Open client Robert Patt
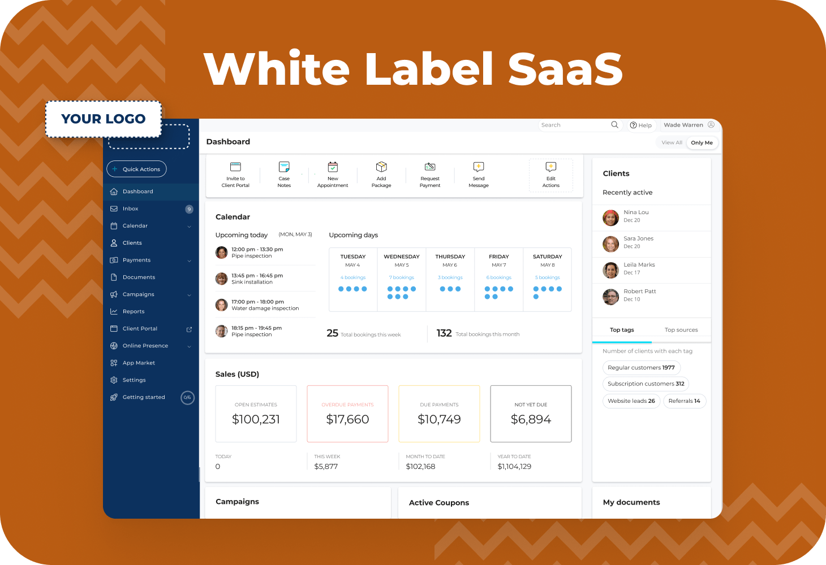The height and width of the screenshot is (565, 826). (651, 297)
